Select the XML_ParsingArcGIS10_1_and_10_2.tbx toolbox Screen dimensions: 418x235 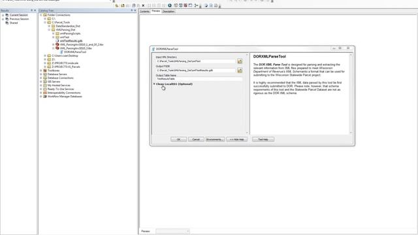82,44
